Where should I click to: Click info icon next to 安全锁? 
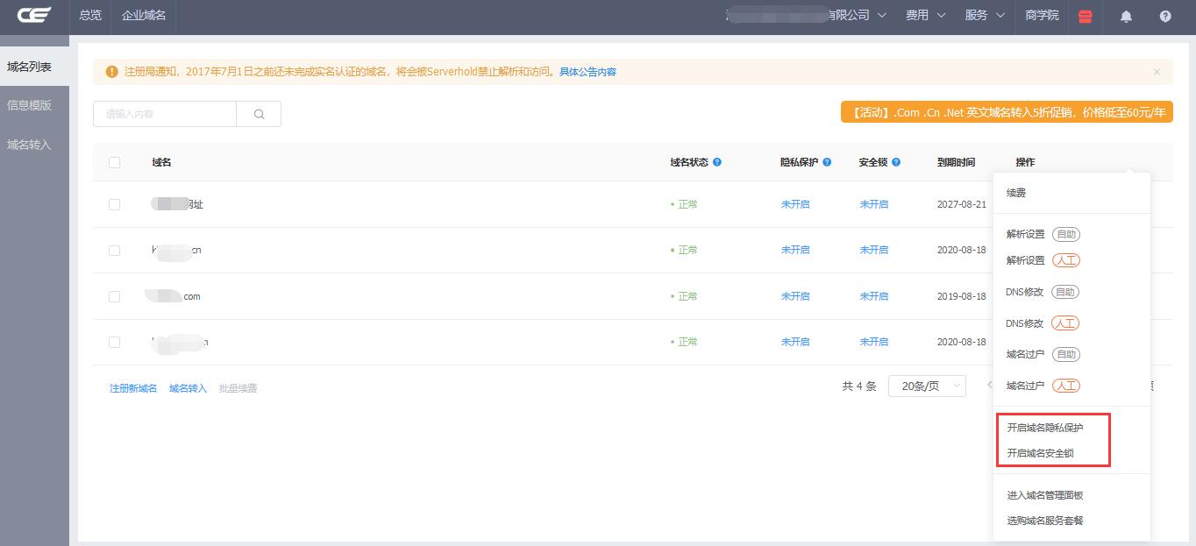[896, 162]
